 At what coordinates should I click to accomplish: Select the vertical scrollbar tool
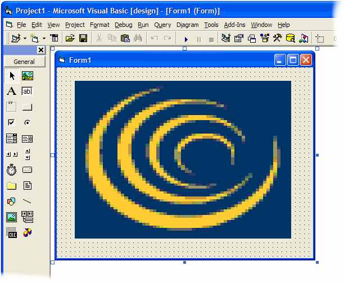[x=28, y=154]
